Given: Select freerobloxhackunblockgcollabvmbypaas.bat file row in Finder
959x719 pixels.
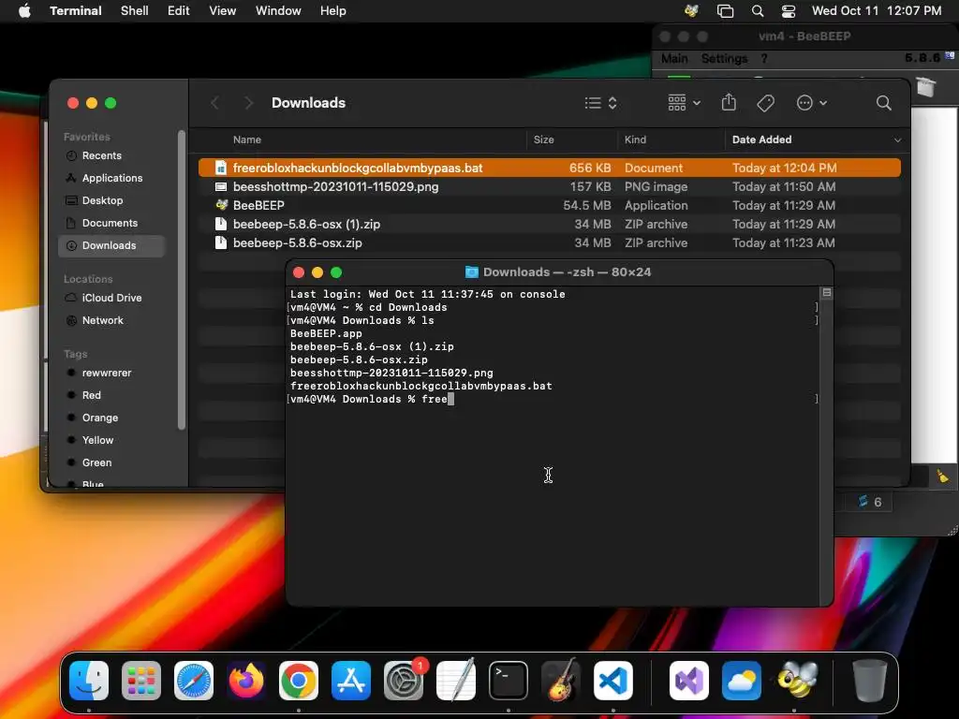Looking at the screenshot, I should click(x=549, y=168).
